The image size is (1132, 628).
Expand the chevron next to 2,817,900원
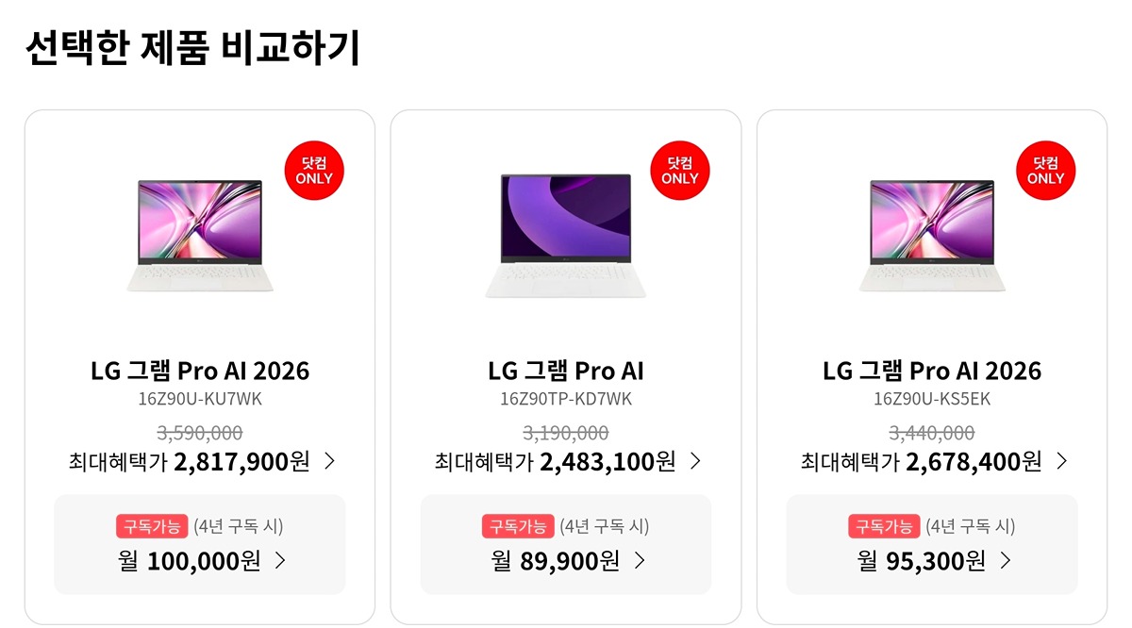click(x=329, y=461)
